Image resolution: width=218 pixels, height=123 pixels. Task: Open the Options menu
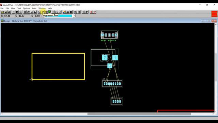27,8
